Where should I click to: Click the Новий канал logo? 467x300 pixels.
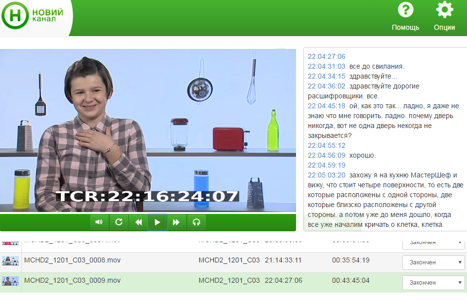pos(33,15)
